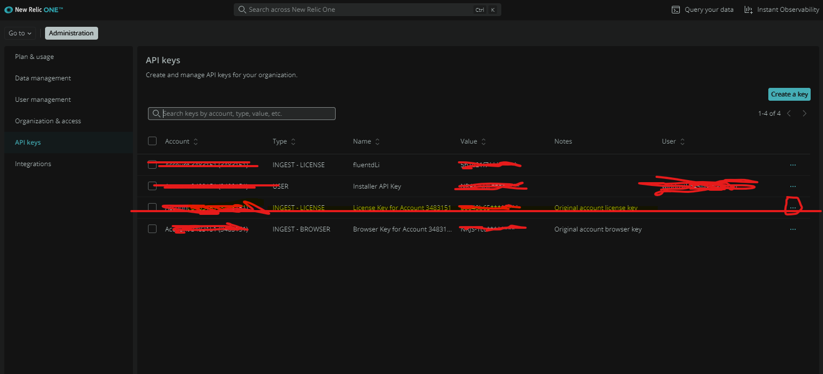This screenshot has height=374, width=823.
Task: Open User management section
Action: coord(43,100)
